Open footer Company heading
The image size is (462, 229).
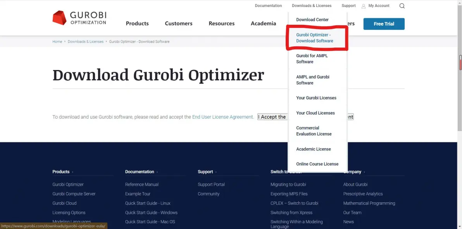coord(352,172)
